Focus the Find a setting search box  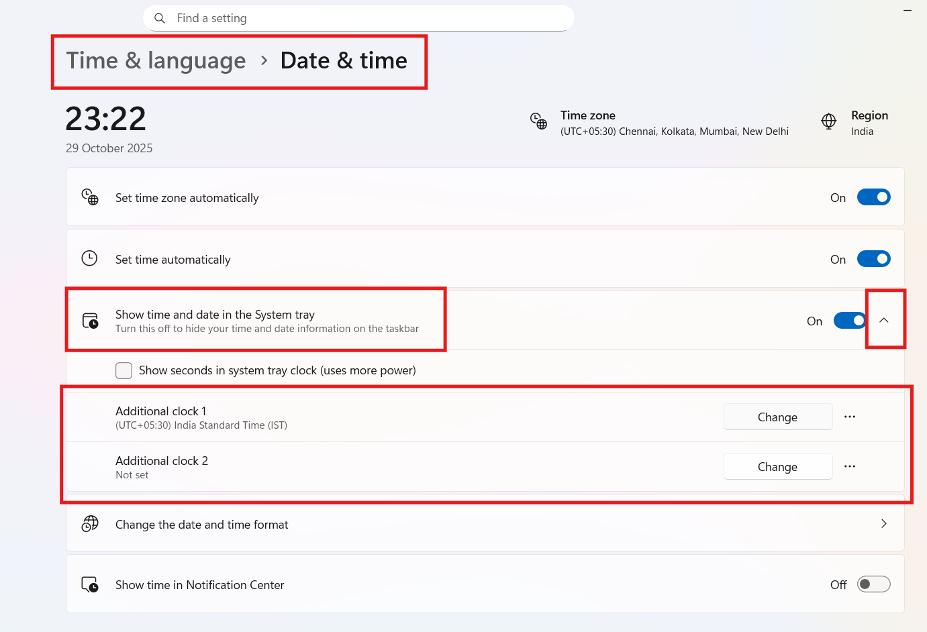coord(369,18)
